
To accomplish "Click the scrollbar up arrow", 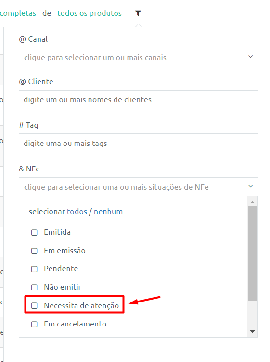I will (x=252, y=202).
